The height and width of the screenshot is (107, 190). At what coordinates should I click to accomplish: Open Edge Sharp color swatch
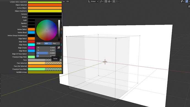pos(31,45)
